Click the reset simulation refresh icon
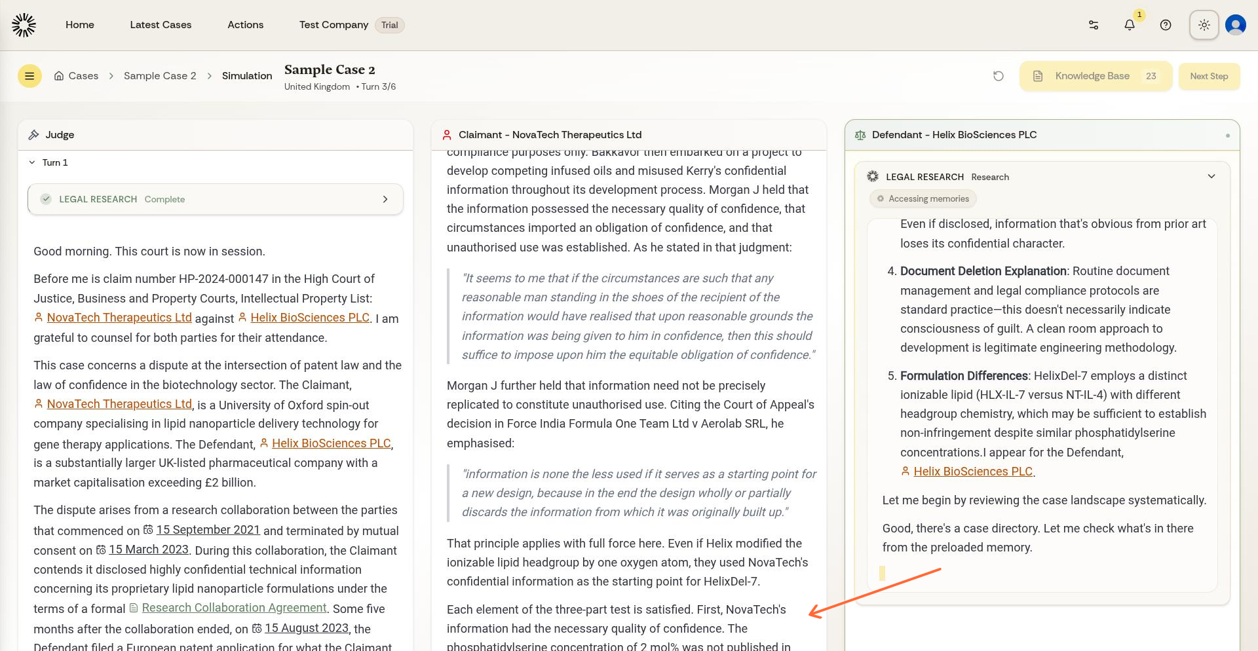 click(999, 76)
